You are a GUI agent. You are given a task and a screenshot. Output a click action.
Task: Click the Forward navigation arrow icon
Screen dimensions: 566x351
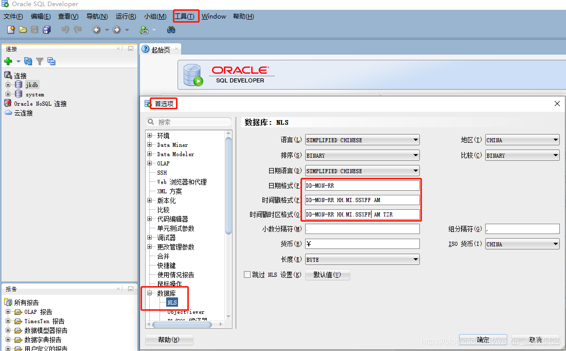click(117, 30)
